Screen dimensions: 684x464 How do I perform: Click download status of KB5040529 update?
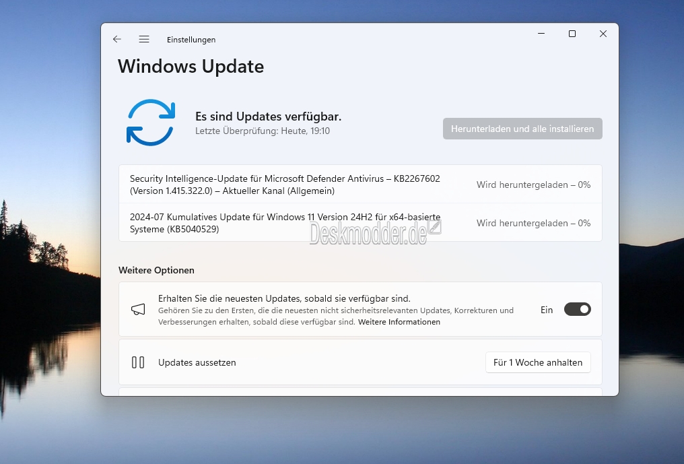pyautogui.click(x=533, y=223)
